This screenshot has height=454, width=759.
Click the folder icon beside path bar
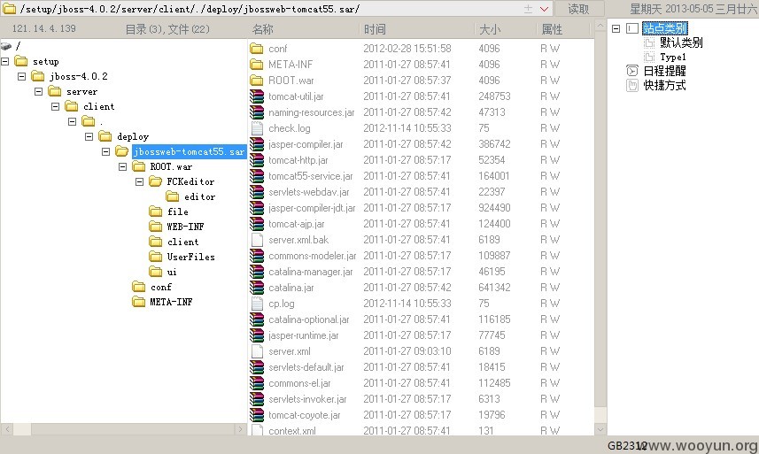[9, 9]
